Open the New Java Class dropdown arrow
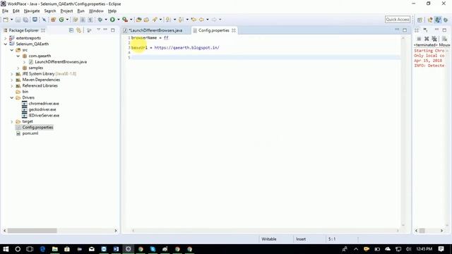 pos(67,20)
